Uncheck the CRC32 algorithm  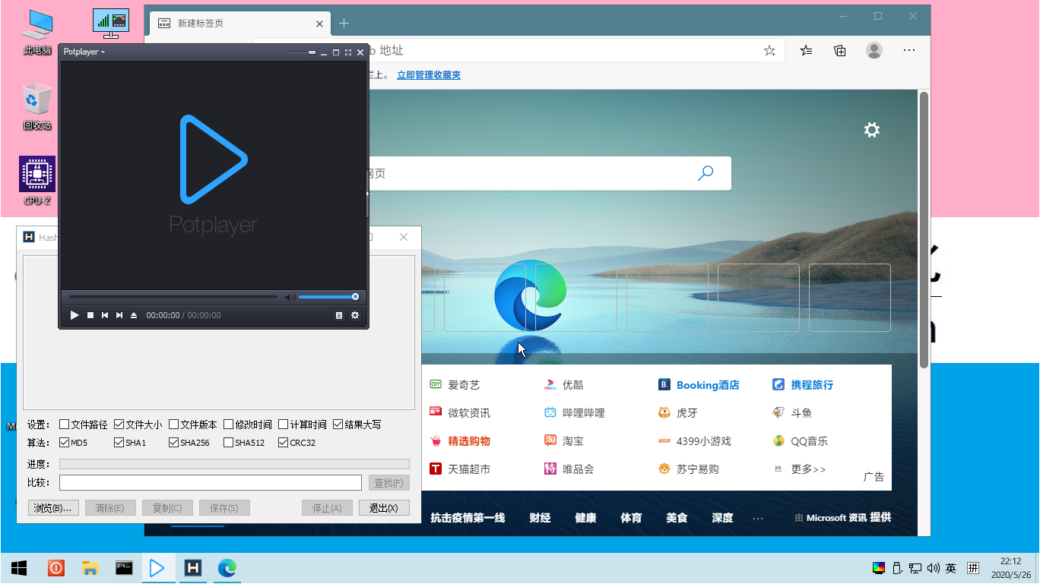pyautogui.click(x=284, y=443)
